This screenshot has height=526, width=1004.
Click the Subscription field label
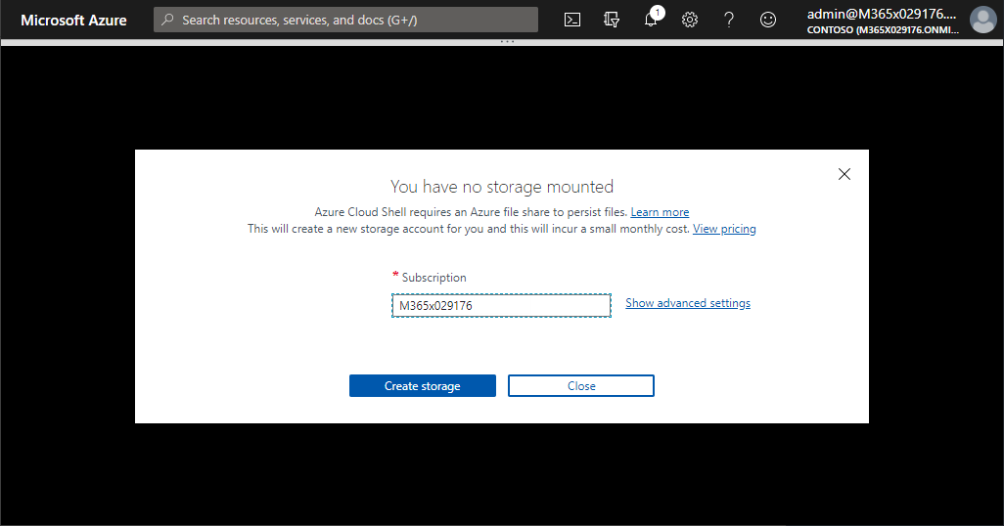click(434, 277)
